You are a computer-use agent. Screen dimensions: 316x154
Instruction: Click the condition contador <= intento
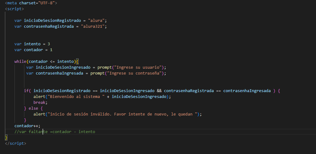click(51, 61)
